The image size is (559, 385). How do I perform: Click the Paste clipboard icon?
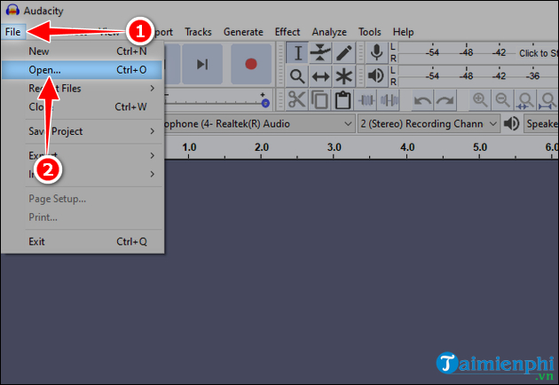pos(343,100)
